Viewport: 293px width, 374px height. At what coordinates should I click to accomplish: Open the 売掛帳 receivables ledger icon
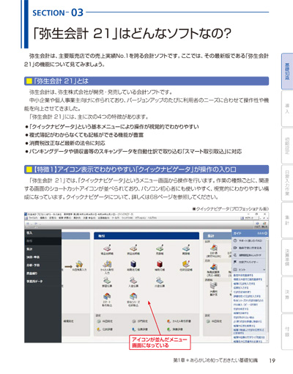point(160,249)
